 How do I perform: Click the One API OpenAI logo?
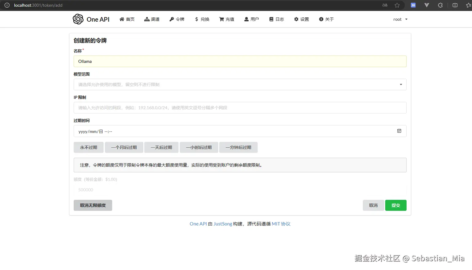[78, 19]
